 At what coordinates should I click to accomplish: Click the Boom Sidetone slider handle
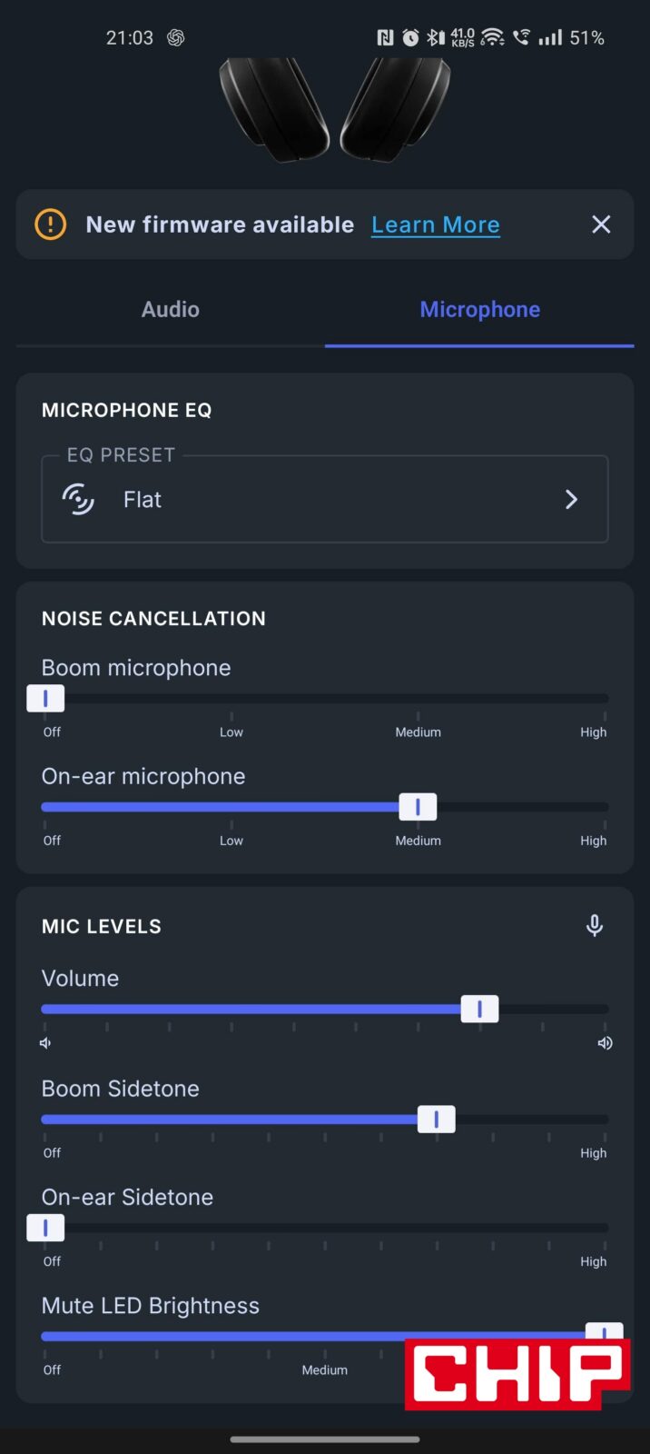tap(436, 1120)
